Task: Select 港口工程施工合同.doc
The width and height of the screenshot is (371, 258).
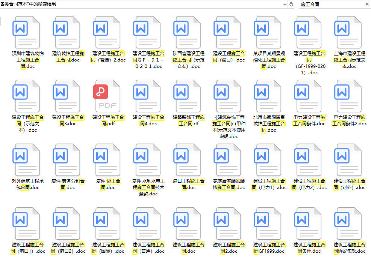Action: point(188,160)
